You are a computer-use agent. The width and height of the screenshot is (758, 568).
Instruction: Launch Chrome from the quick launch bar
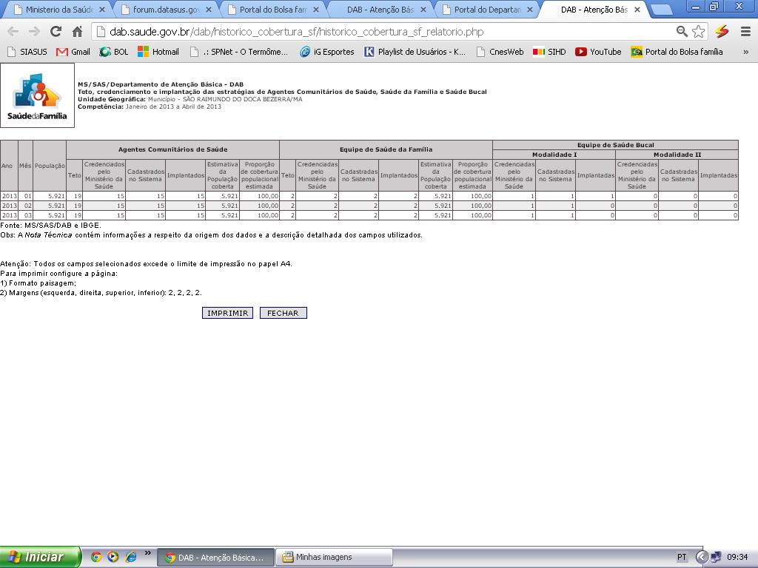(x=96, y=557)
